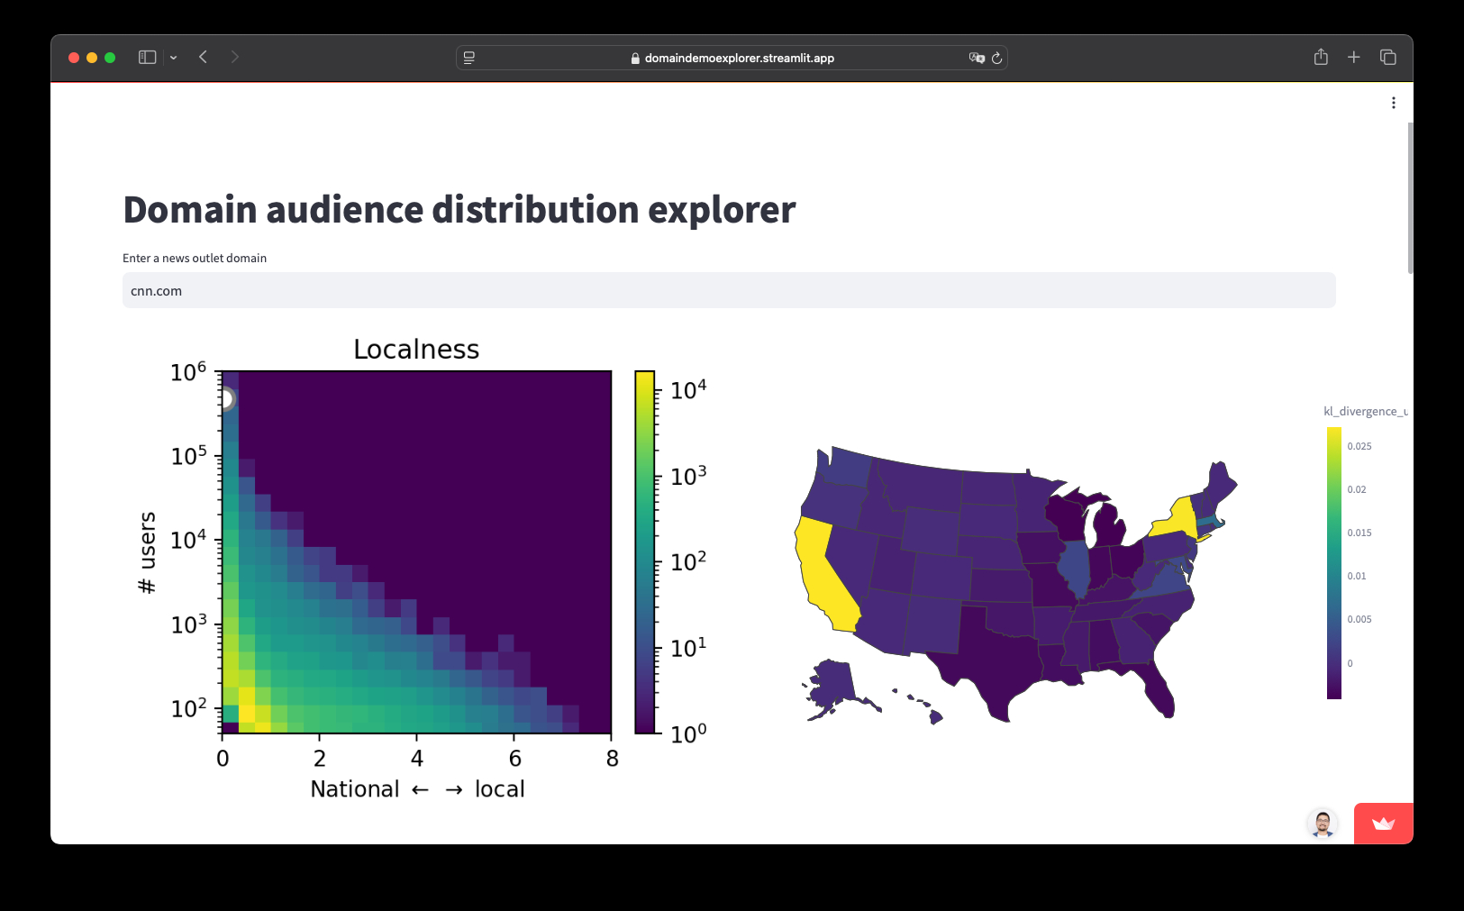Open the app creator profile avatar
This screenshot has width=1464, height=911.
tap(1323, 824)
